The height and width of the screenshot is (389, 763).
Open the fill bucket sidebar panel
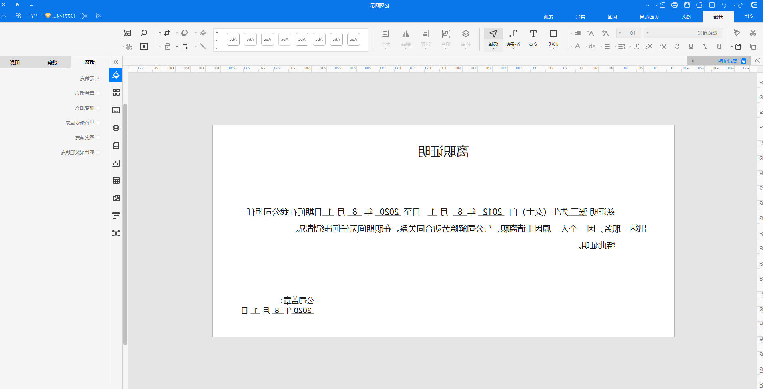tap(116, 75)
